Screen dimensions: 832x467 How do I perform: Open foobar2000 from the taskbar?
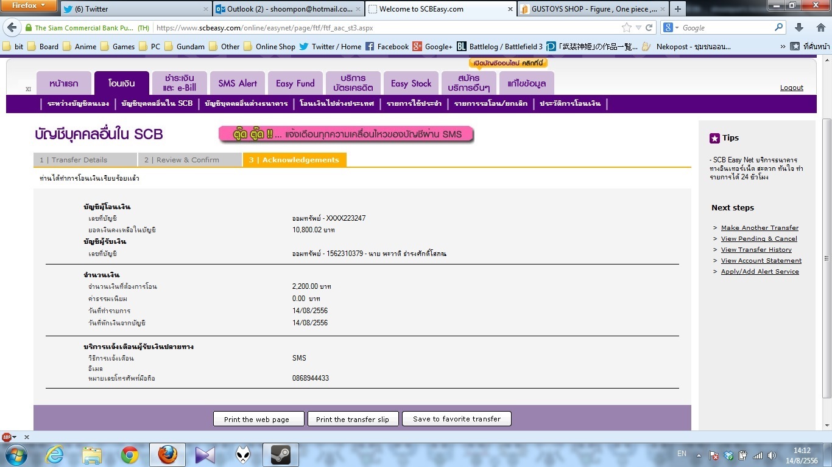tap(243, 455)
